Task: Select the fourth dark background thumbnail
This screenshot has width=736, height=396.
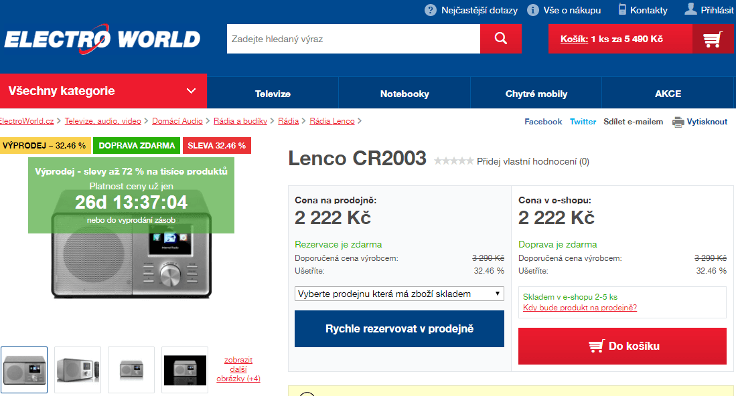Action: pyautogui.click(x=185, y=370)
